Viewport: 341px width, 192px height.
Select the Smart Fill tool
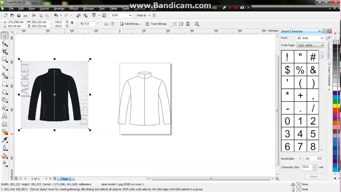point(5,76)
